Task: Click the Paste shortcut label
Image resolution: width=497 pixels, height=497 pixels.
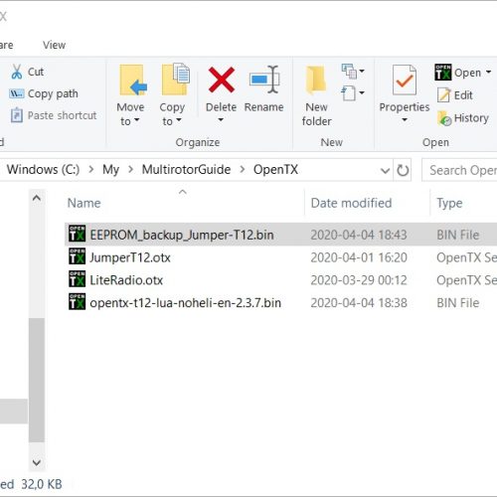Action: point(63,115)
